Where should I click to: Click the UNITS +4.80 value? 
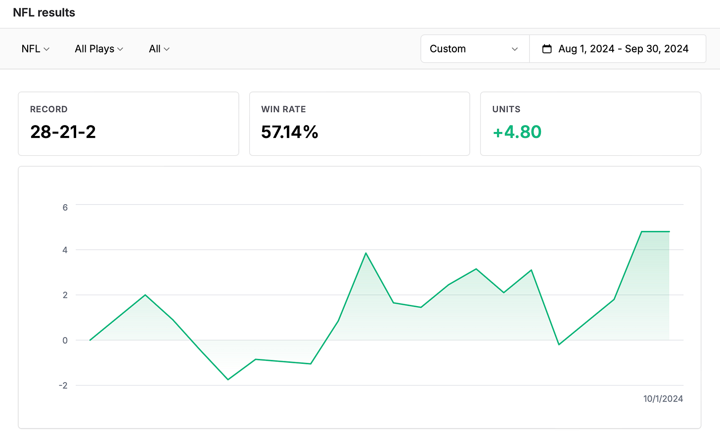coord(517,132)
